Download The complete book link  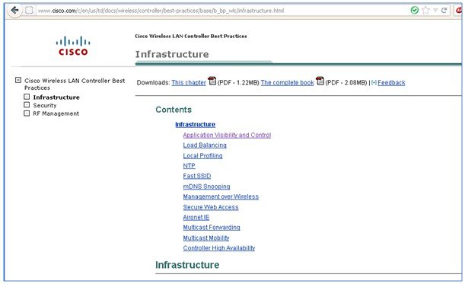287,83
